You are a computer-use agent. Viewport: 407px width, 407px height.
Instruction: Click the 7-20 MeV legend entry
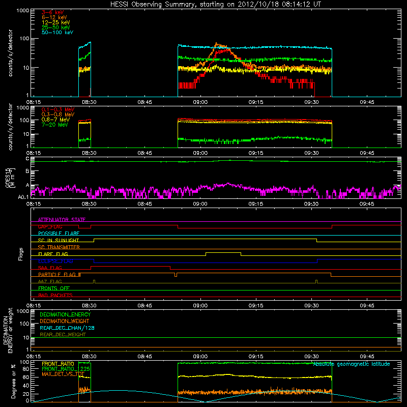click(x=54, y=125)
